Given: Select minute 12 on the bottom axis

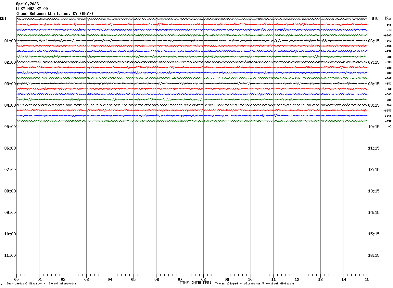Looking at the screenshot, I should coord(297,280).
